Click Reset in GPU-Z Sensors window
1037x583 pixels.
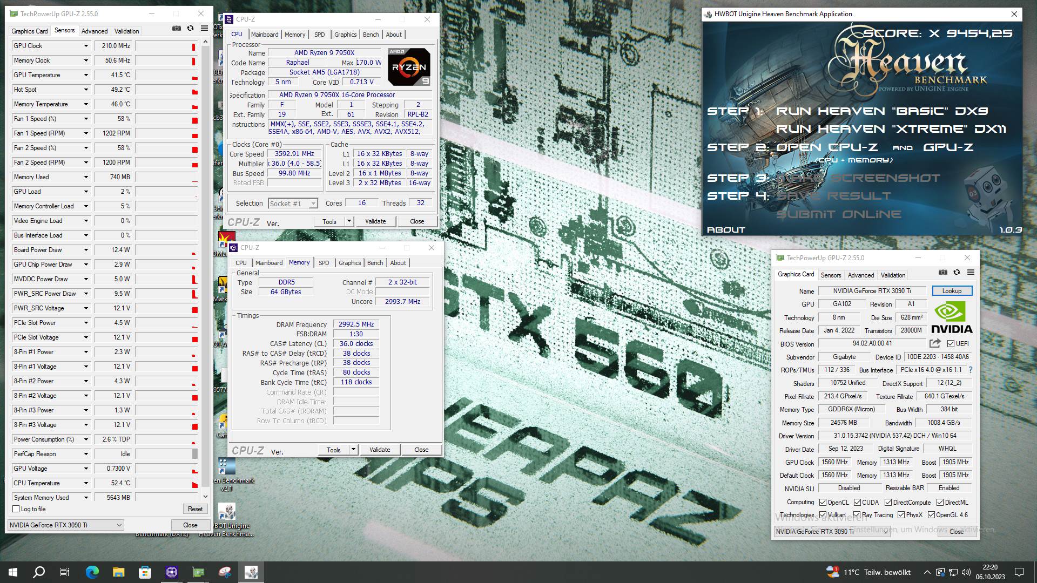pos(196,509)
